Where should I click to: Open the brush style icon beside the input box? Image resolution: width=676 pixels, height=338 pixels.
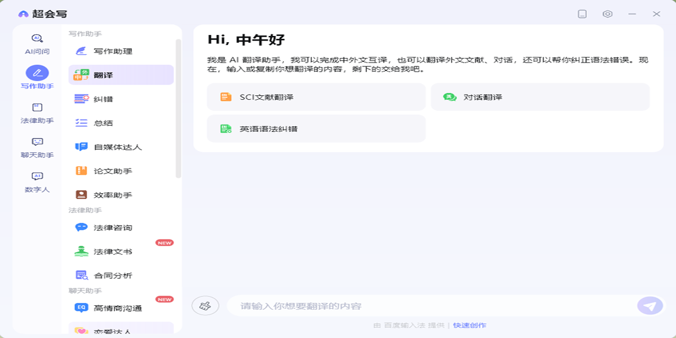click(x=206, y=305)
